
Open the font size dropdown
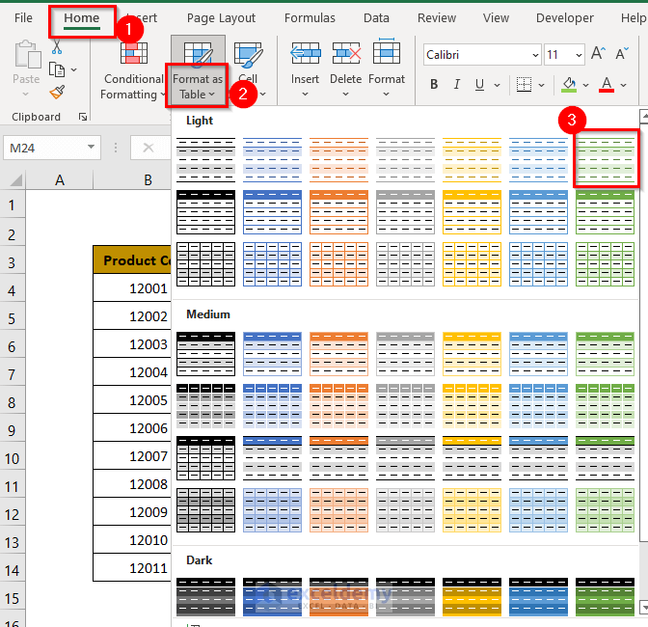579,56
